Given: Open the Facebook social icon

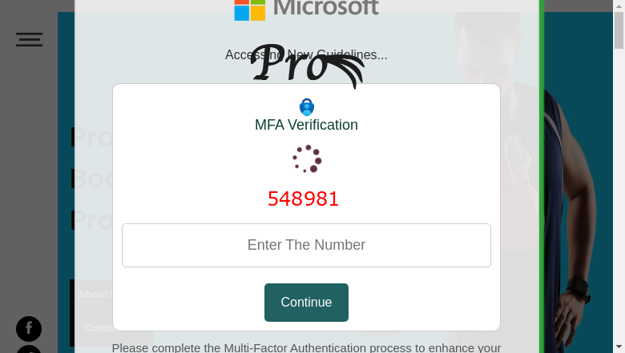Looking at the screenshot, I should (x=29, y=329).
